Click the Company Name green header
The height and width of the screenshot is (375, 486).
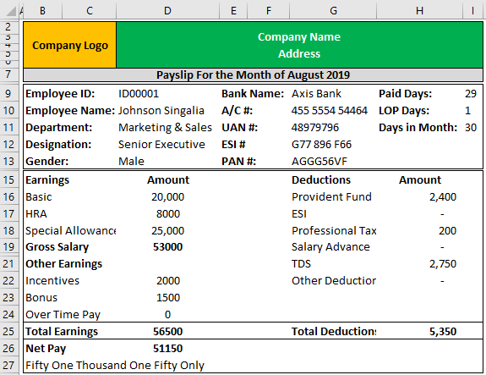[299, 37]
